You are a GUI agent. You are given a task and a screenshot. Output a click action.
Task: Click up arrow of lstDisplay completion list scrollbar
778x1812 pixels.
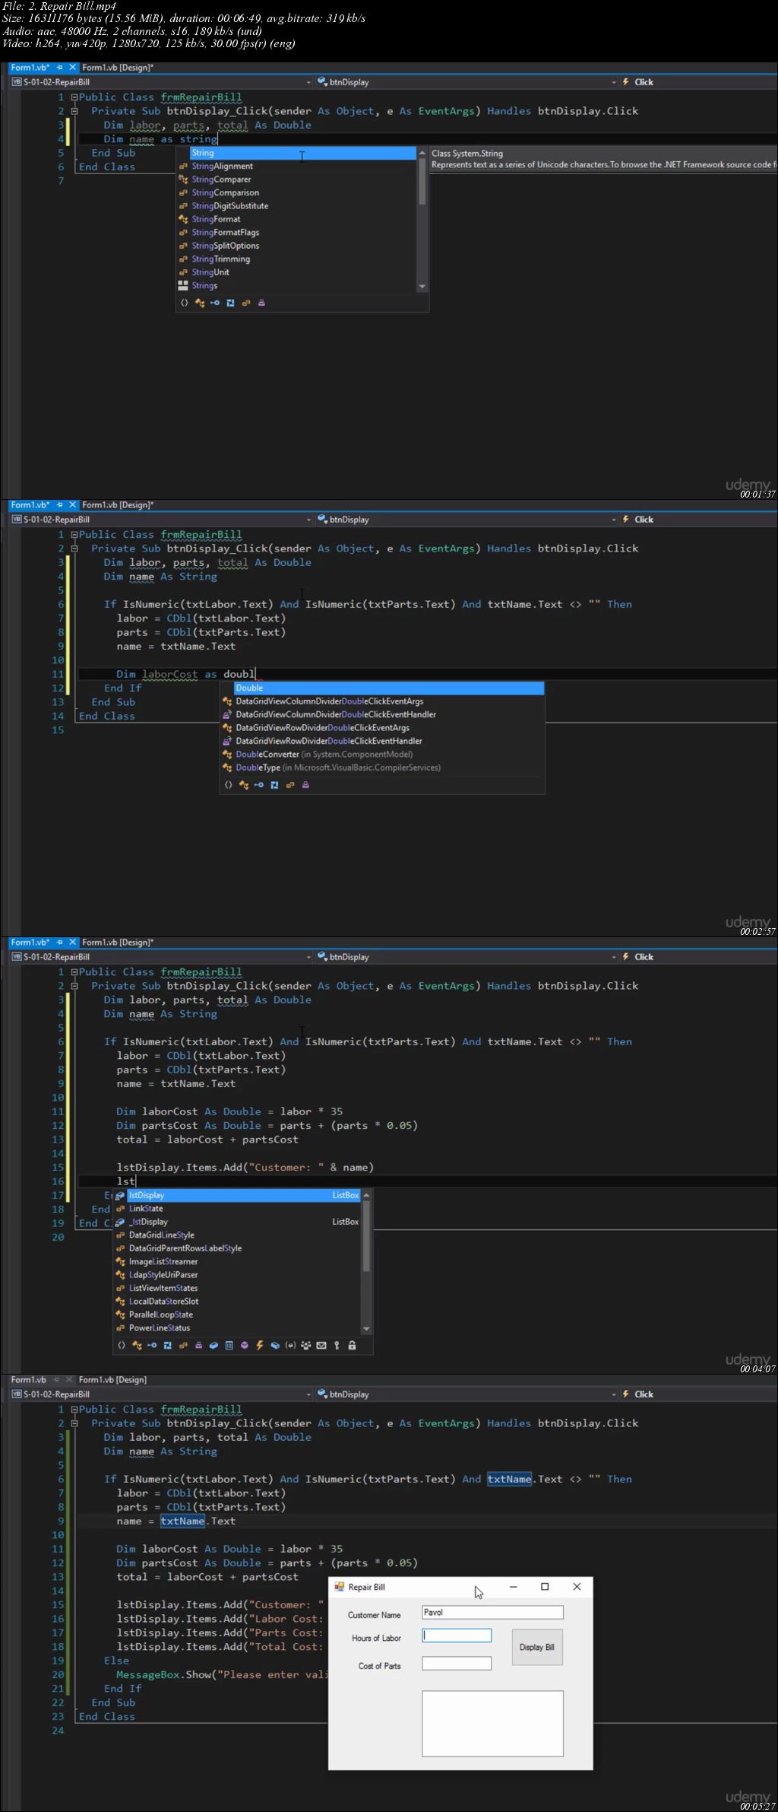tap(366, 1195)
